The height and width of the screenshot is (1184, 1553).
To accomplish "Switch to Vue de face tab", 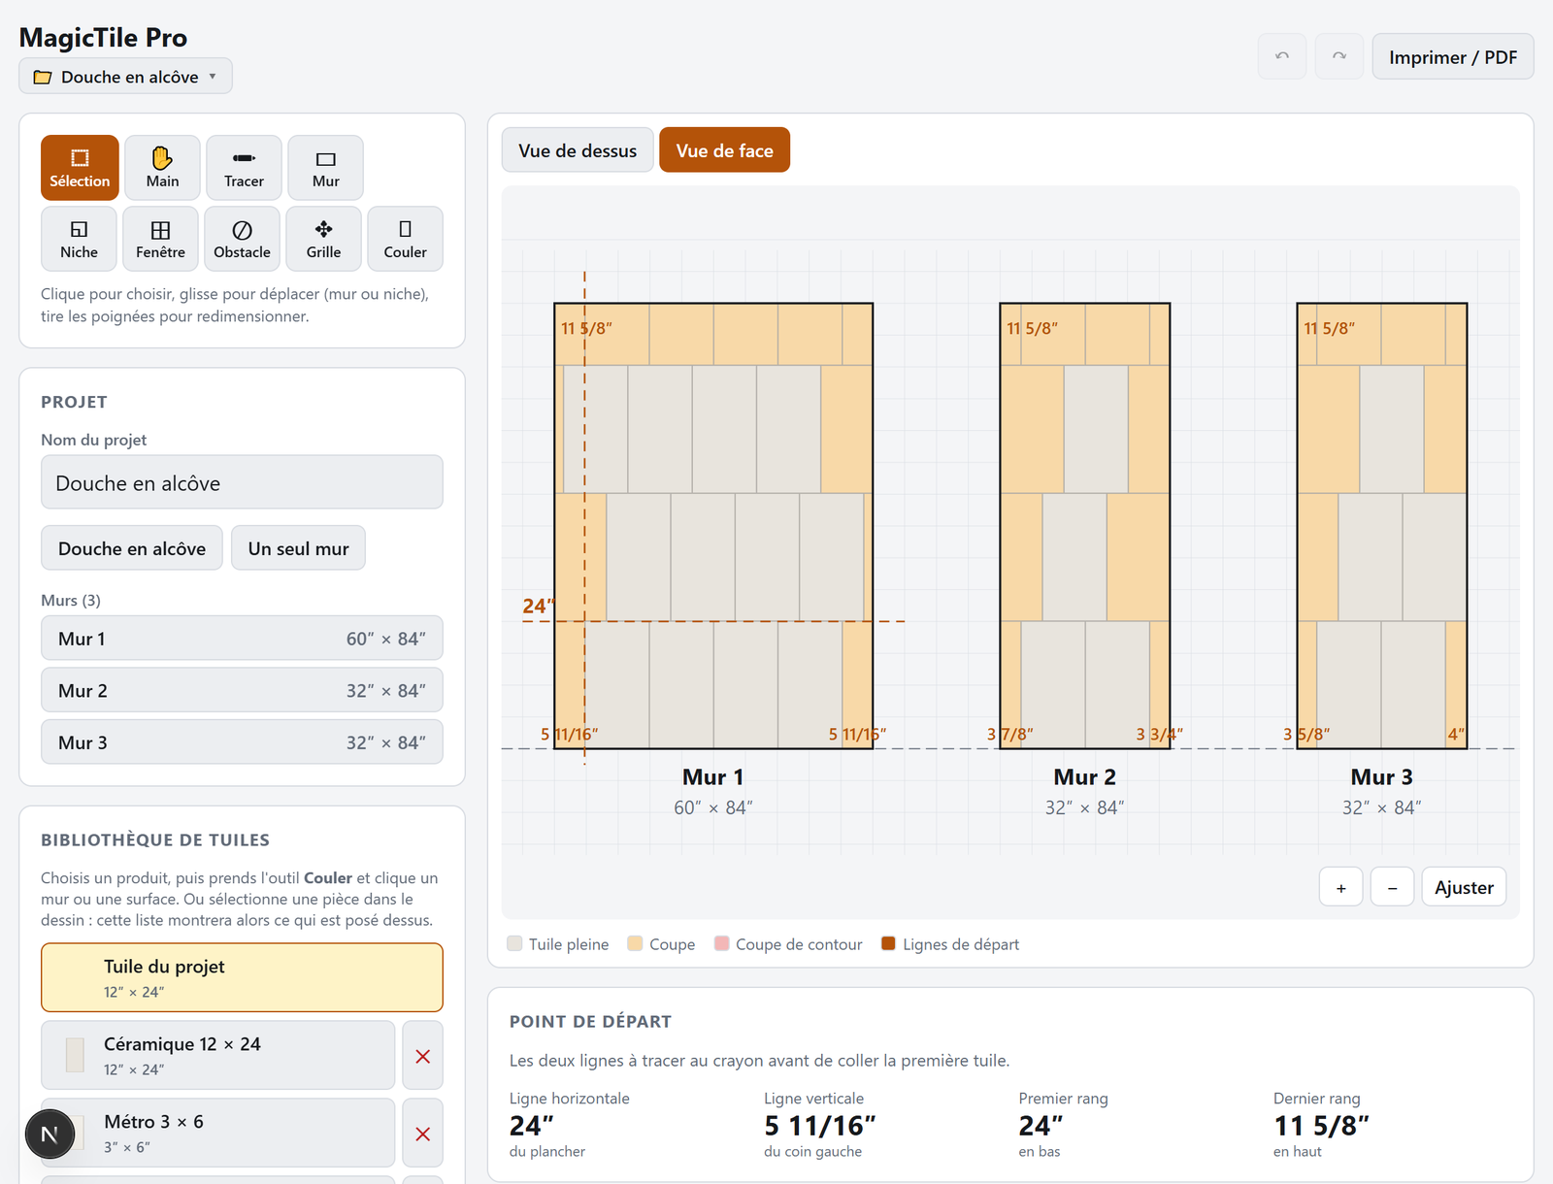I will pyautogui.click(x=724, y=150).
